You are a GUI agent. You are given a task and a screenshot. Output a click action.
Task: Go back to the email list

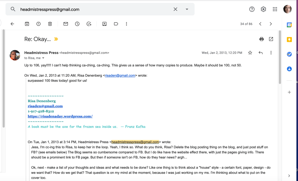click(x=12, y=24)
